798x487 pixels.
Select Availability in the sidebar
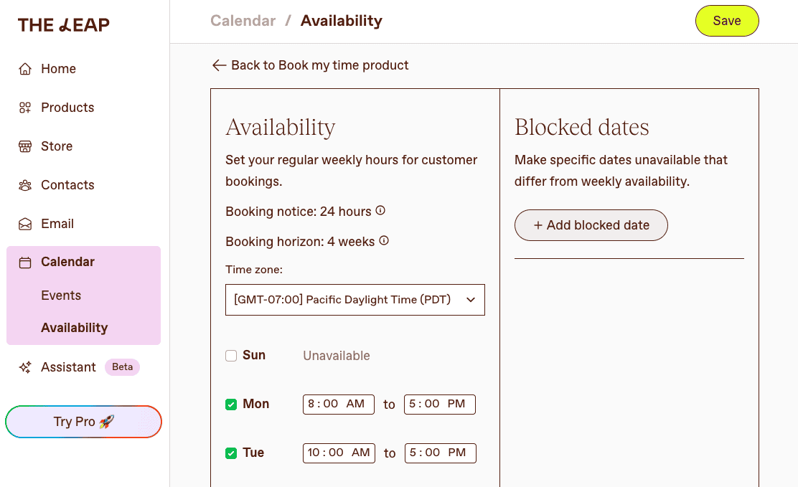click(x=75, y=328)
